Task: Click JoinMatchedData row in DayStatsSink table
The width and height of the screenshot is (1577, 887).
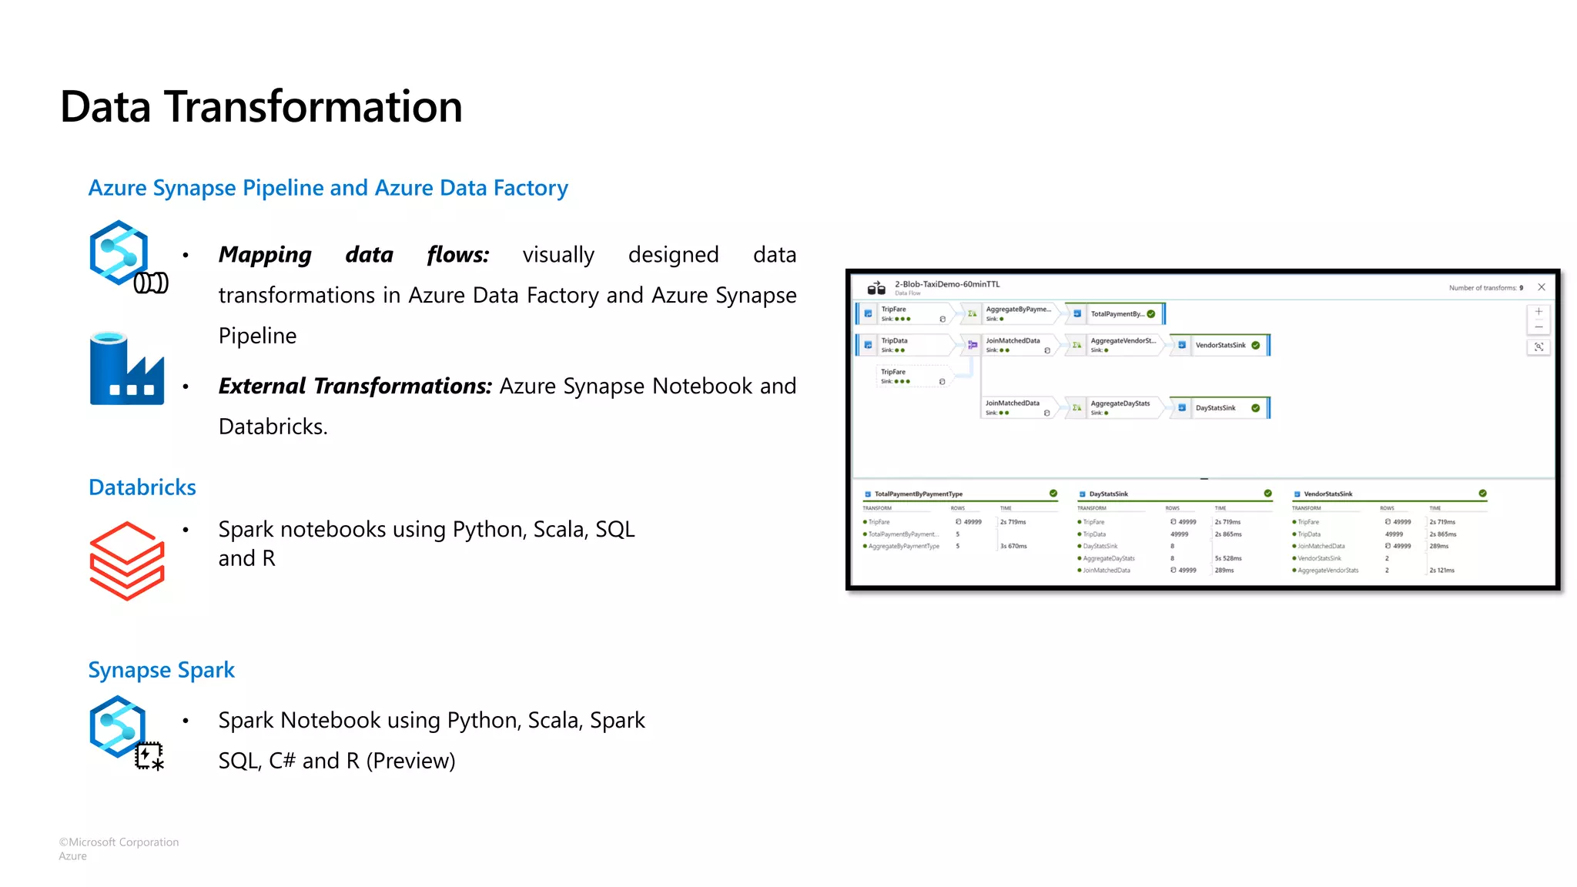Action: tap(1174, 571)
